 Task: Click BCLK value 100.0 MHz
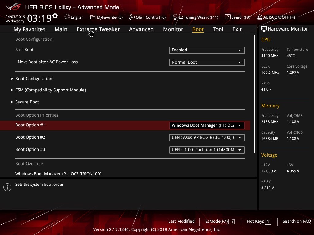coord(270,73)
